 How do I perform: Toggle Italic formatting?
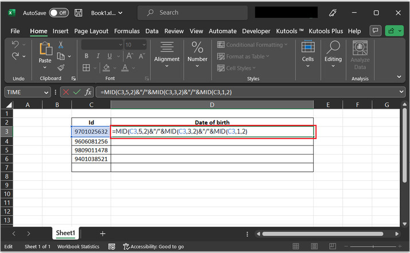[98, 56]
